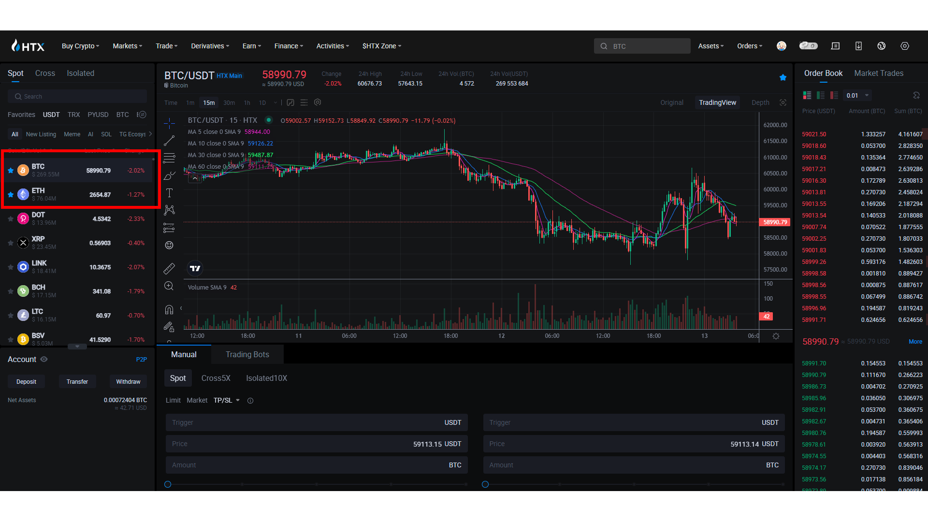Screen dimensions: 928x522
Task: Open the emoji icons tool
Action: pos(169,245)
